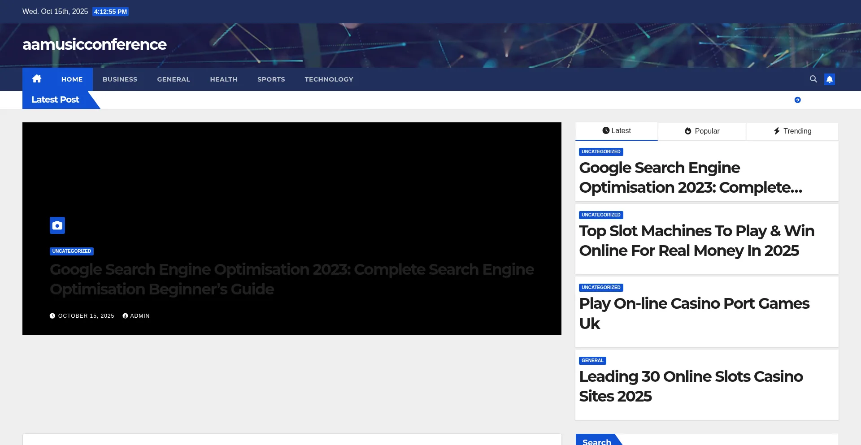Go to the Sports category
861x445 pixels.
[271, 79]
